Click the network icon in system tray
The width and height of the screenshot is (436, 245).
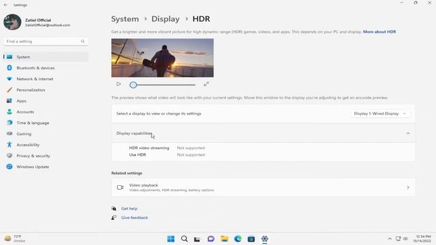click(x=398, y=239)
